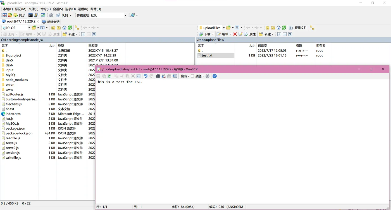Open the PuTTY session icon

click(x=36, y=15)
